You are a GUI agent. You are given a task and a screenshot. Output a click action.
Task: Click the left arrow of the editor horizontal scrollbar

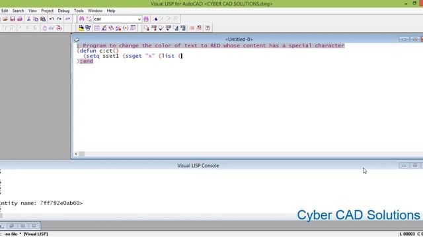(x=76, y=153)
